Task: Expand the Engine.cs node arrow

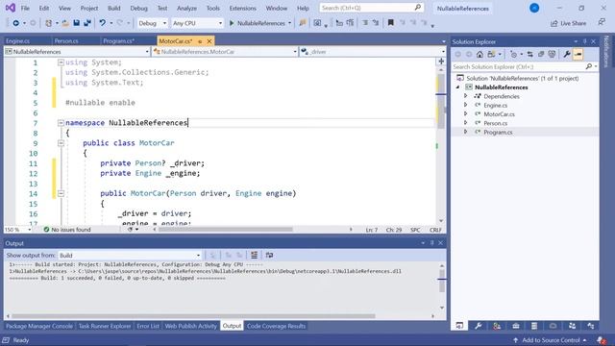Action: coord(465,105)
